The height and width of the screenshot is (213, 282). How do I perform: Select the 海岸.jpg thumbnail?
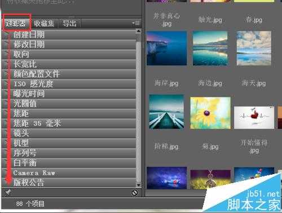166,48
